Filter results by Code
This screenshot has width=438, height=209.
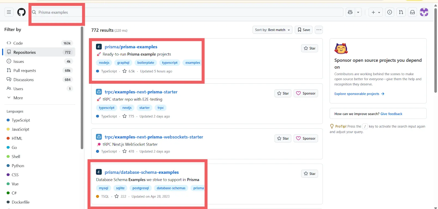tap(40, 43)
